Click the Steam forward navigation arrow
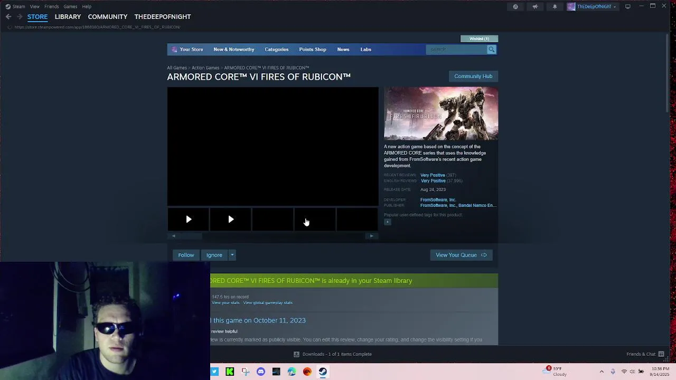Screen dimensions: 676x380 point(20,17)
